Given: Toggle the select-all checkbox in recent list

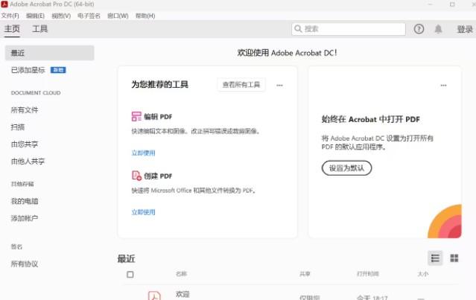Looking at the screenshot, I should (130, 275).
